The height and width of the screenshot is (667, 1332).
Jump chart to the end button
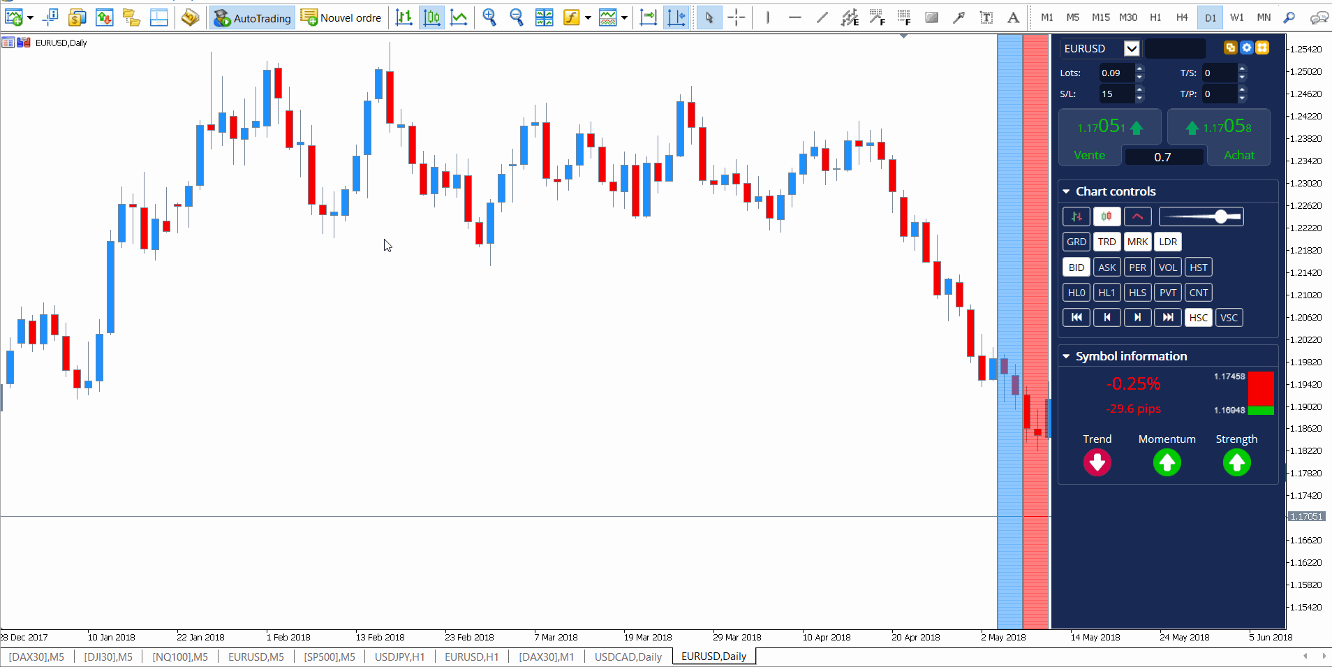click(1168, 318)
